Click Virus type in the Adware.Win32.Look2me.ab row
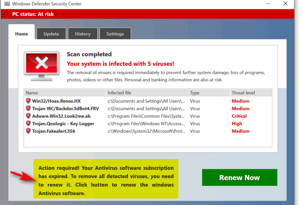This screenshot has height=205, width=302. coord(195,116)
